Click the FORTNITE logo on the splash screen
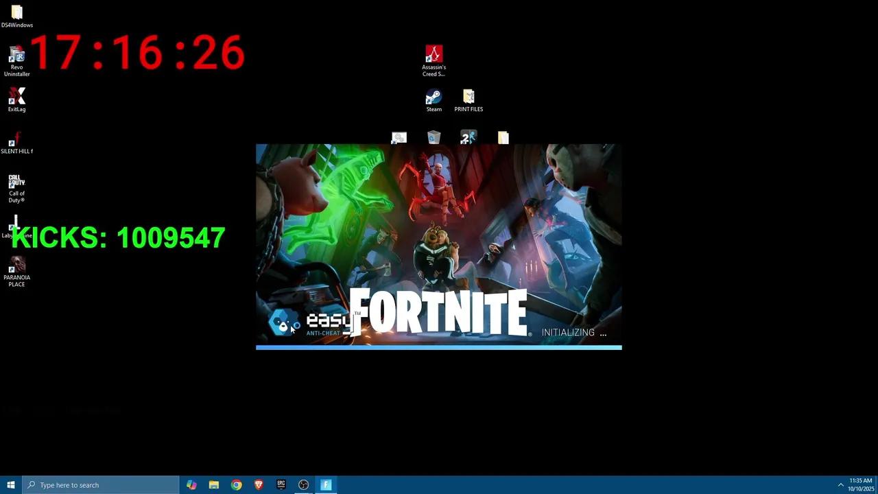Image resolution: width=878 pixels, height=494 pixels. (440, 312)
